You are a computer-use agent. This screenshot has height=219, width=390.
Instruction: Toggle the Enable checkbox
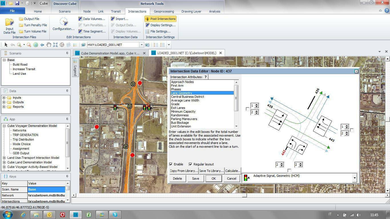click(x=171, y=164)
